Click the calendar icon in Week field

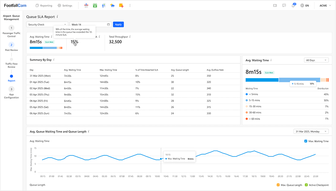[108, 24]
